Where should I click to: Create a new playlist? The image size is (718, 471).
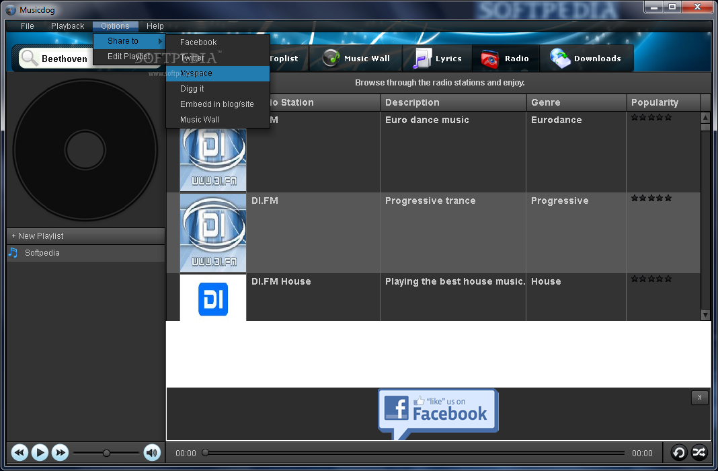pos(85,236)
